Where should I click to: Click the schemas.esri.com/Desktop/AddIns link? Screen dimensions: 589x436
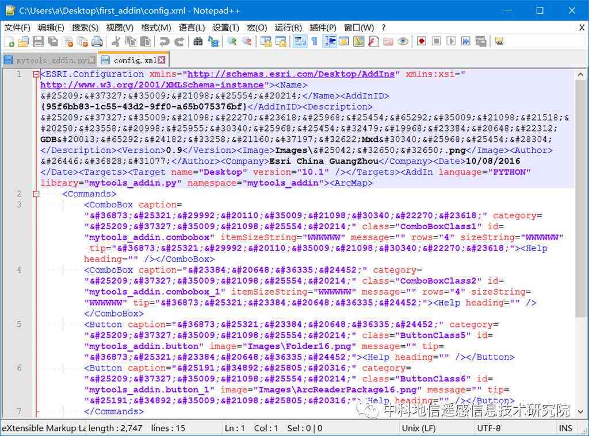point(290,74)
